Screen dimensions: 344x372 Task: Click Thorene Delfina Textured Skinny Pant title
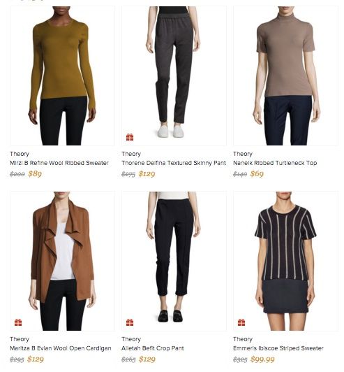click(x=174, y=163)
